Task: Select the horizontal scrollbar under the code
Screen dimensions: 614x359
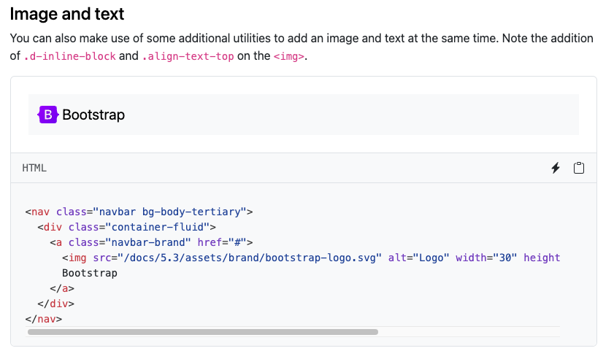Action: pos(203,332)
